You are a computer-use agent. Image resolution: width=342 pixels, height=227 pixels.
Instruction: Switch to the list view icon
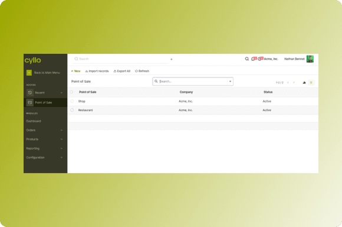(x=311, y=82)
